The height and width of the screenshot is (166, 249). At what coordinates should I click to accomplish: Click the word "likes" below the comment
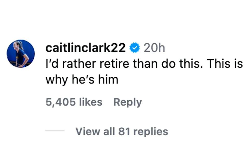pos(91,102)
